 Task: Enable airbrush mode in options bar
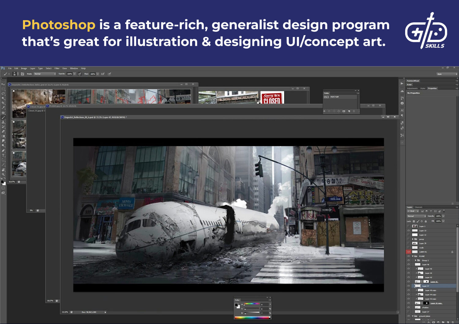point(103,74)
